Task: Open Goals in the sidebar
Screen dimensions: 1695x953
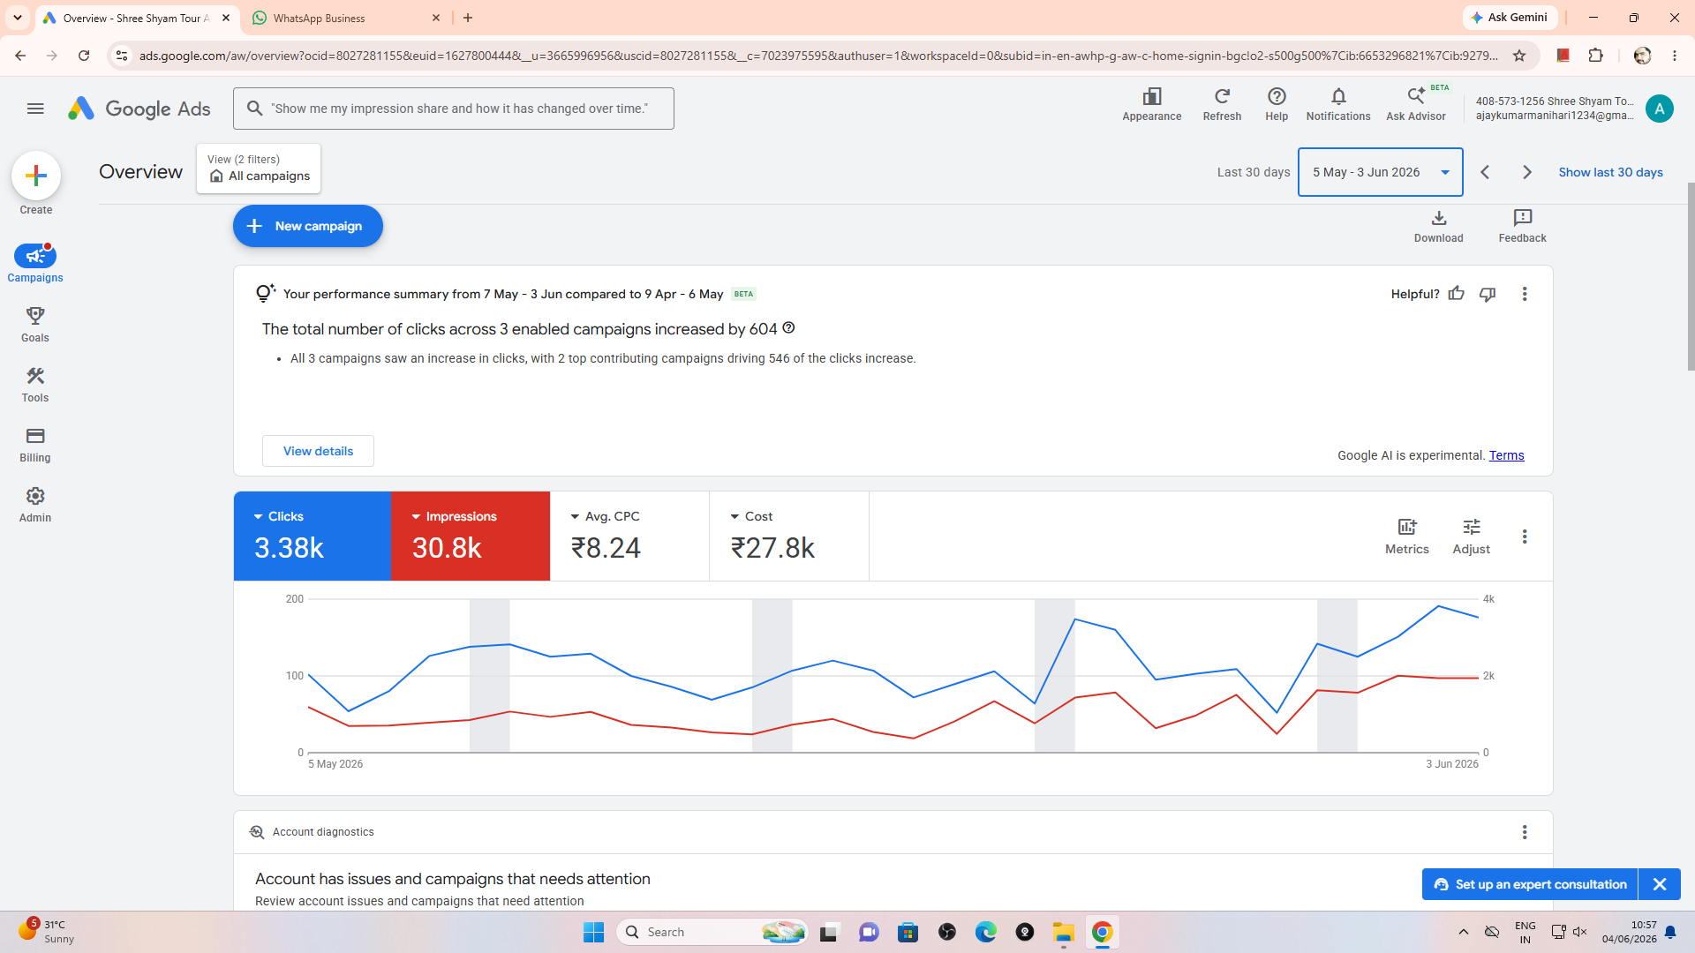Action: pos(35,324)
